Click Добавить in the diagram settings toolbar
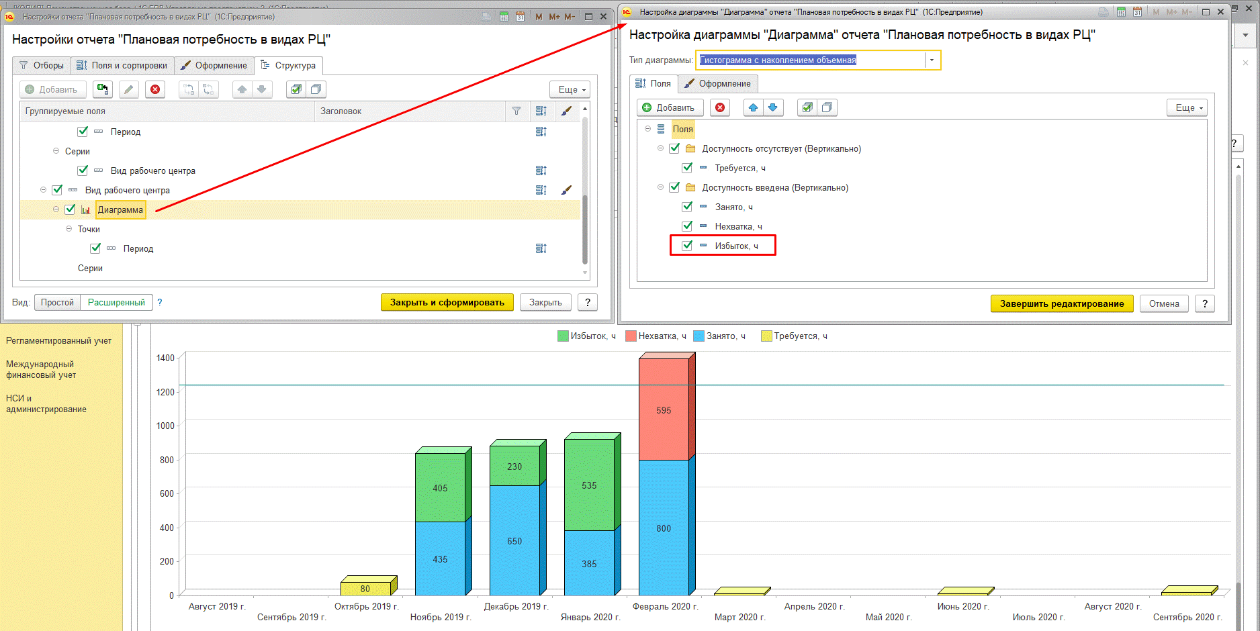Image resolution: width=1260 pixels, height=631 pixels. 670,107
